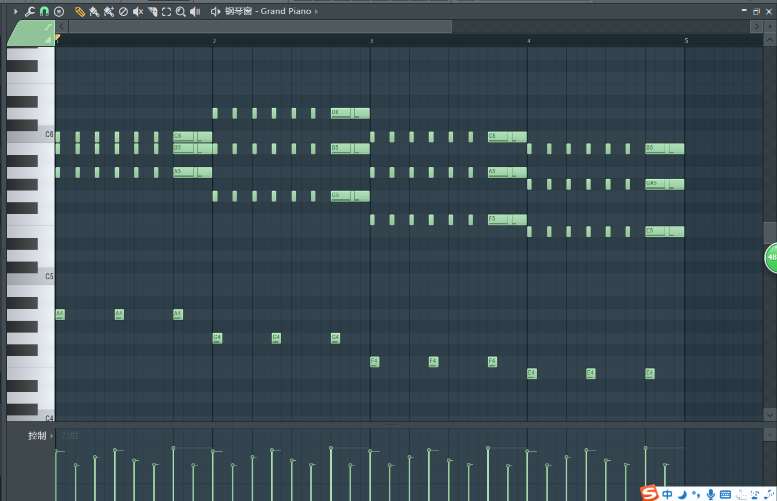The width and height of the screenshot is (777, 501).
Task: Jump to bar 4 on the timeline
Action: (x=529, y=41)
